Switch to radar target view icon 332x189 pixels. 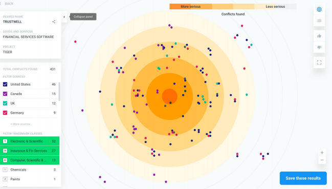(319, 9)
